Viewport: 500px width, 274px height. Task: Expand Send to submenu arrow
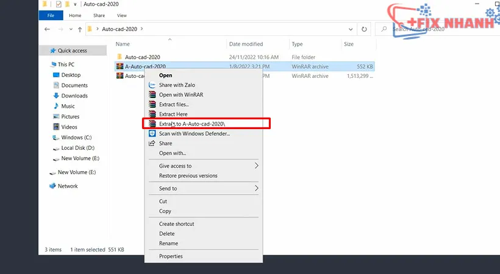pyautogui.click(x=256, y=188)
